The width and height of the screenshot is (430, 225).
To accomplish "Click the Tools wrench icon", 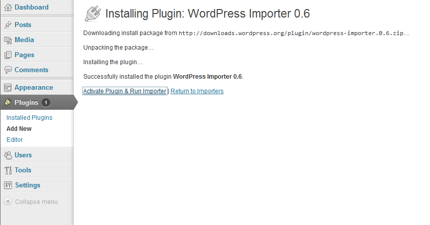I will pyautogui.click(x=8, y=170).
